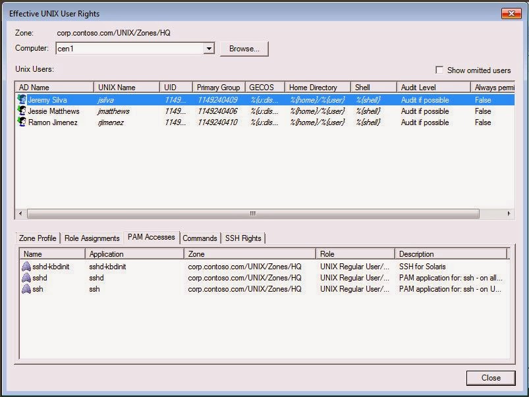Click inside the Computer text field showing cen1
Screen dimensions: 529x397
tap(119, 48)
